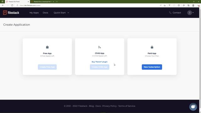Screen dimensions: 201x113
Task: Open a new browser tab
Action: (57, 2)
